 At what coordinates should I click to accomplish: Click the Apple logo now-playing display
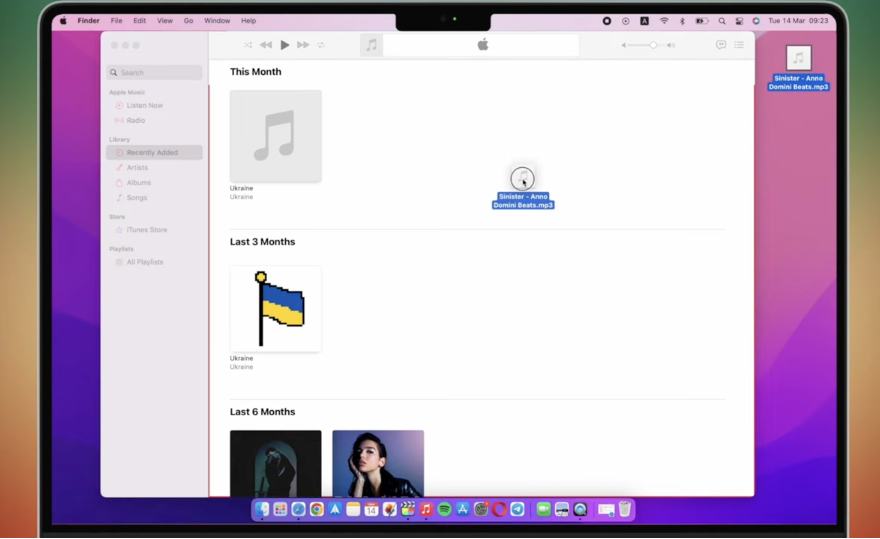point(482,45)
